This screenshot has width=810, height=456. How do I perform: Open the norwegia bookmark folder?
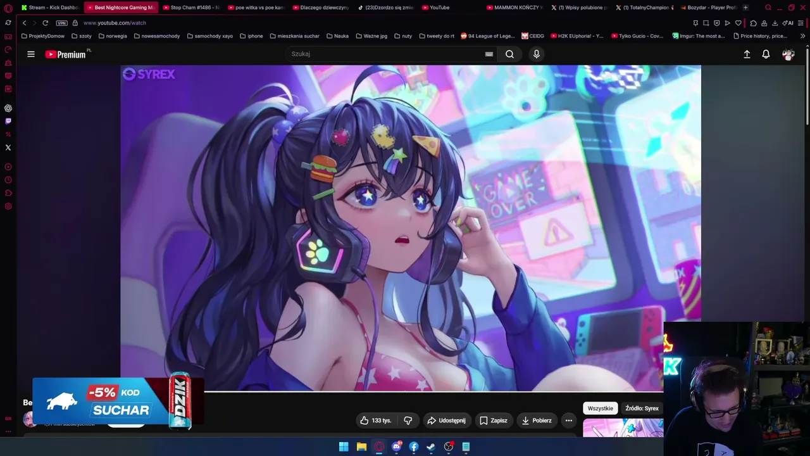click(113, 36)
